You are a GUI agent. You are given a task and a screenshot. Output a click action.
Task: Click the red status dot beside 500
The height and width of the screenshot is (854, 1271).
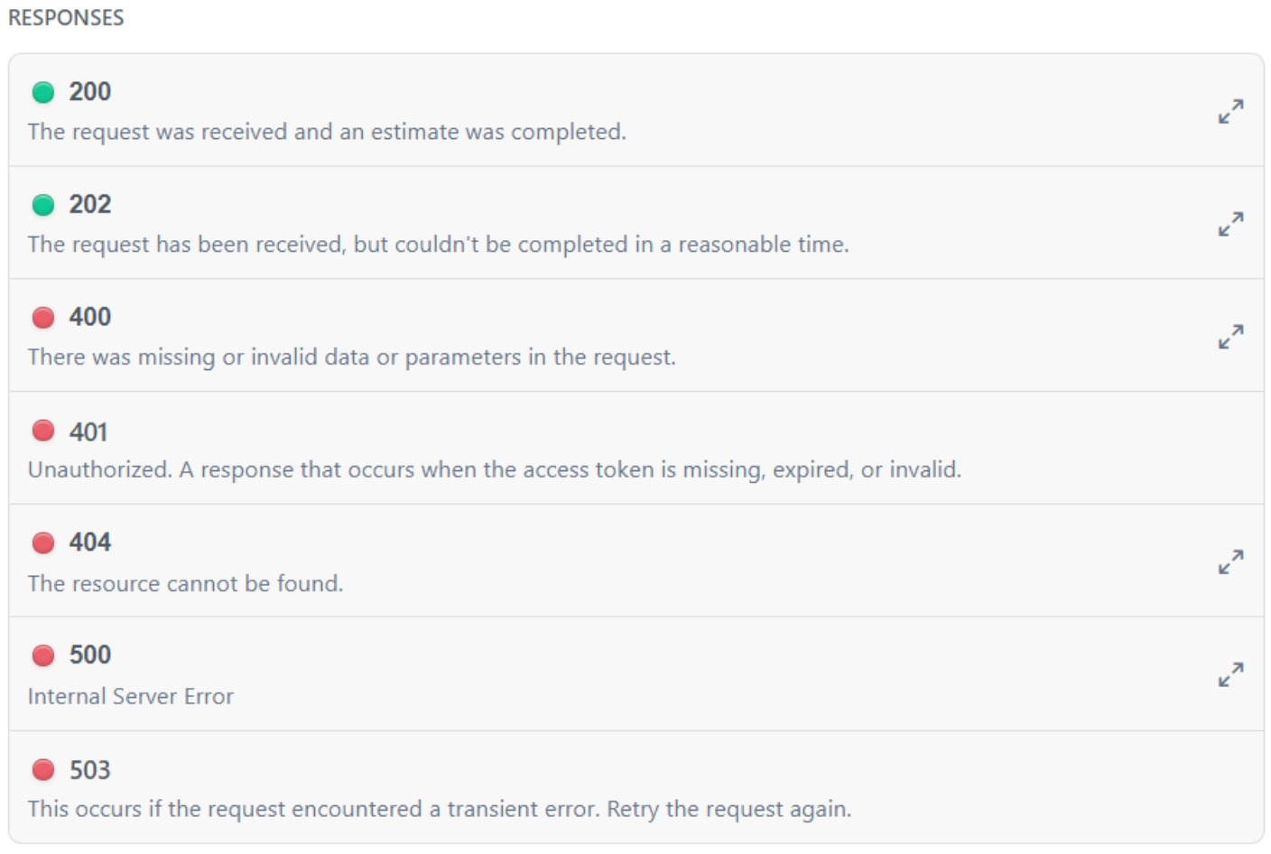click(x=43, y=655)
